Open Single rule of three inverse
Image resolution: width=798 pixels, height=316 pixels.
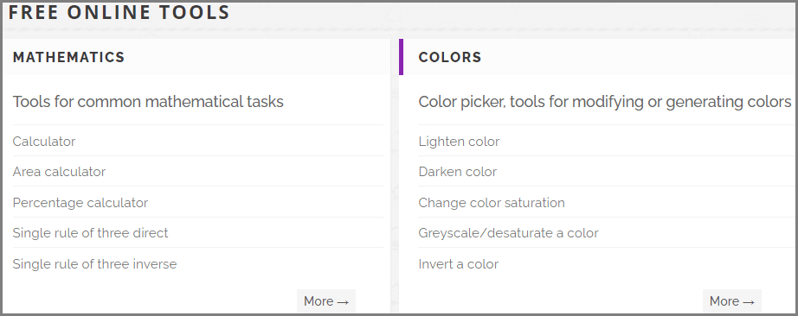(94, 264)
